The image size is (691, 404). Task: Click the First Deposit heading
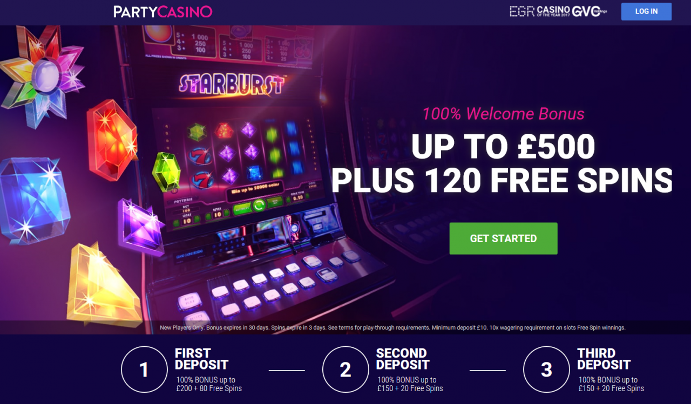click(201, 359)
